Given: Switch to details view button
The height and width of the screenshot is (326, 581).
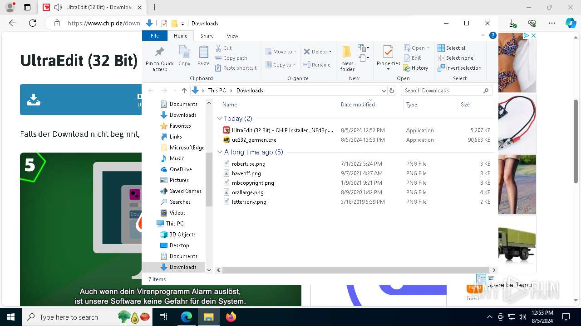Looking at the screenshot, I should point(481,279).
